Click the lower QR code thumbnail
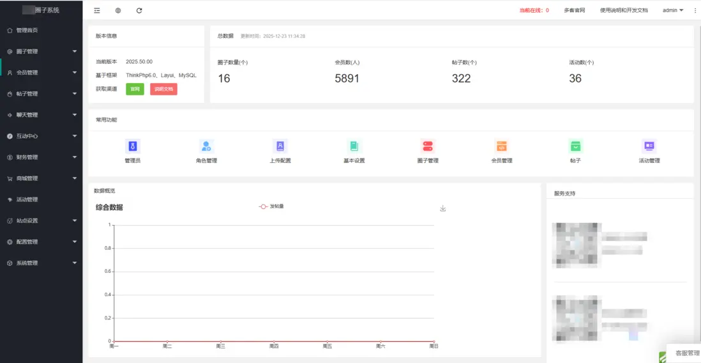The height and width of the screenshot is (363, 701). click(577, 318)
